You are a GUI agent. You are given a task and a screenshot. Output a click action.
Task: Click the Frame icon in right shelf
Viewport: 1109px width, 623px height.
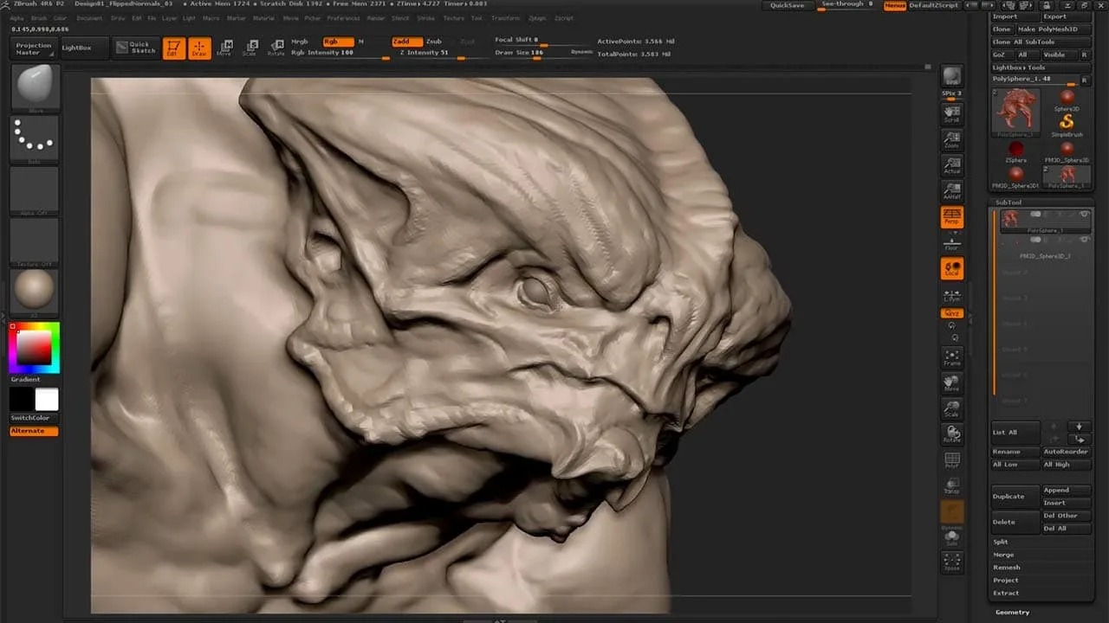pyautogui.click(x=951, y=357)
